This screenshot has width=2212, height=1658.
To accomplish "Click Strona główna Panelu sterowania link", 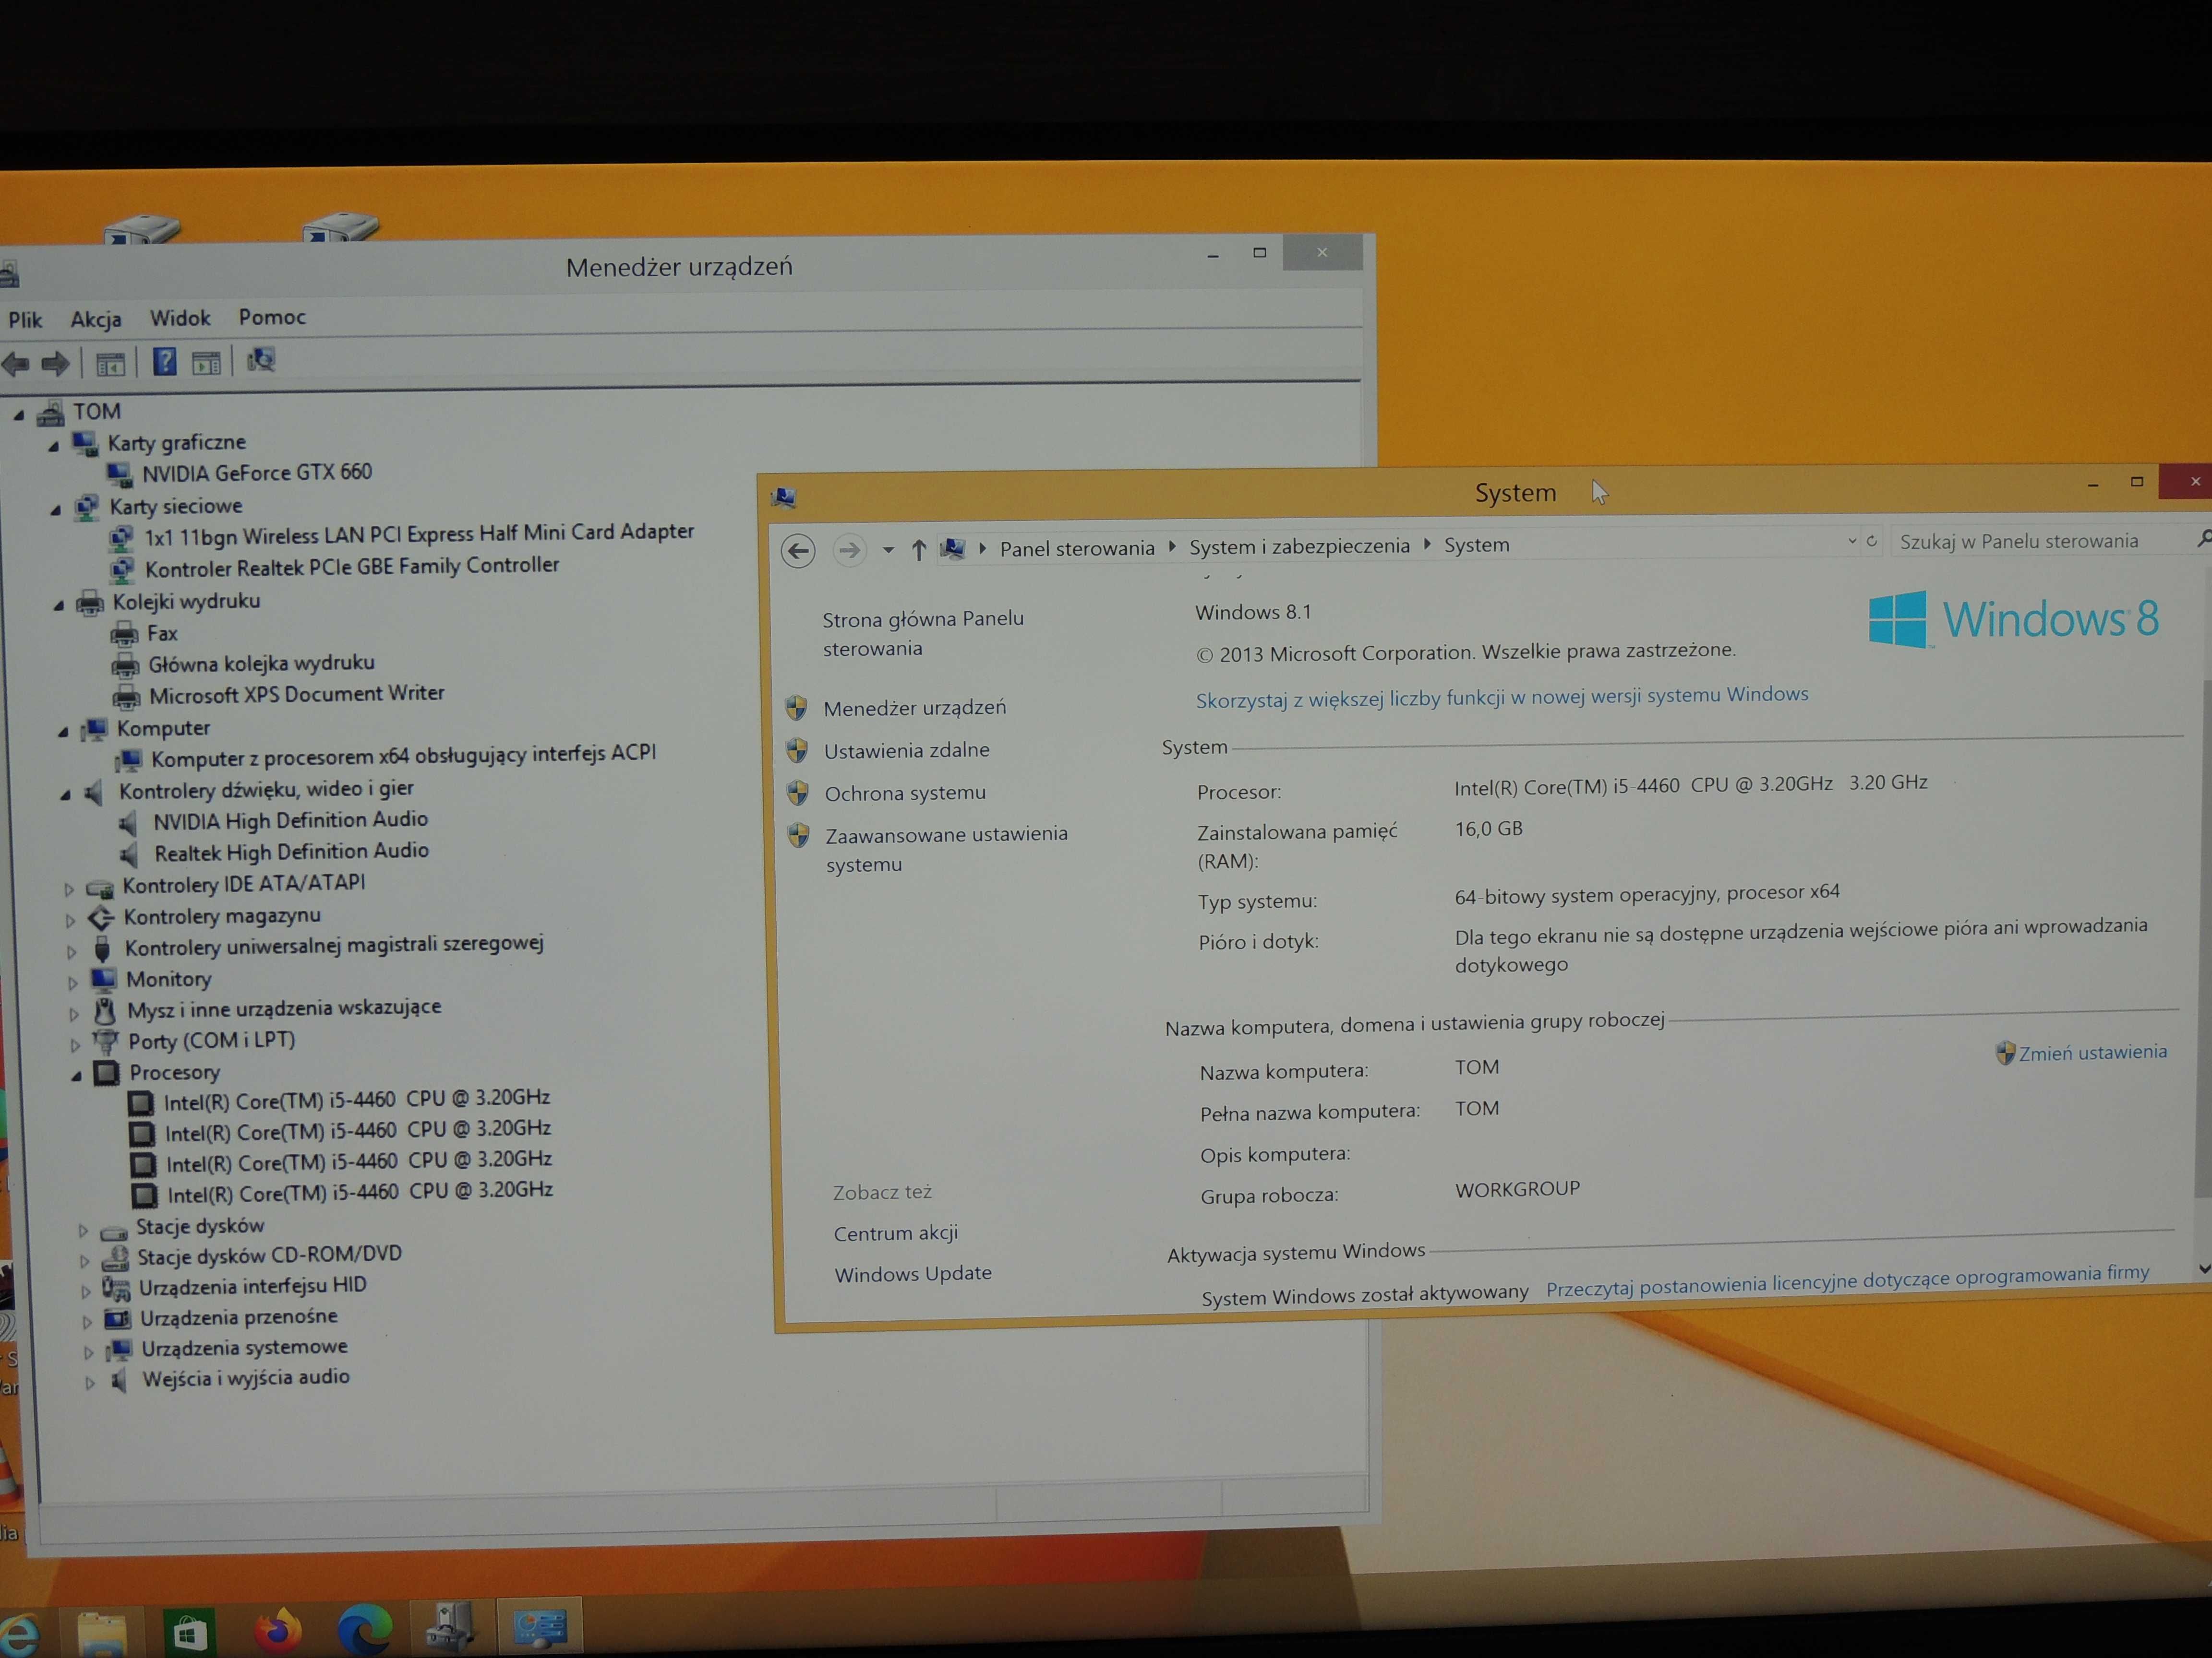I will coord(922,634).
